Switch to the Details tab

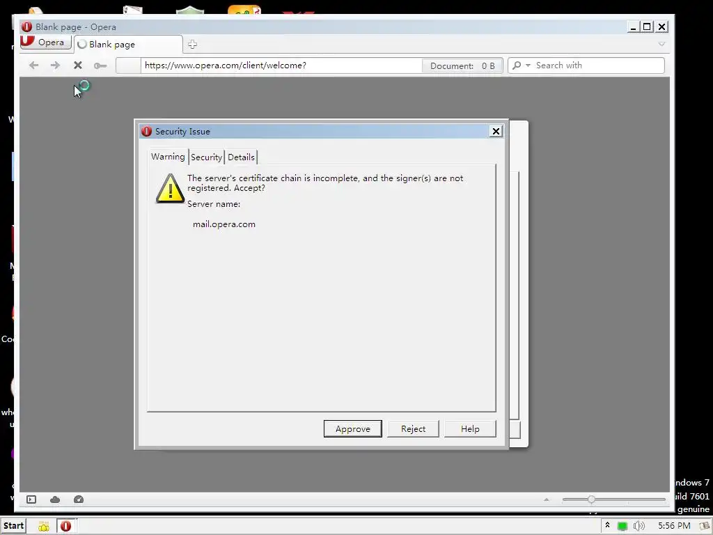pos(241,157)
